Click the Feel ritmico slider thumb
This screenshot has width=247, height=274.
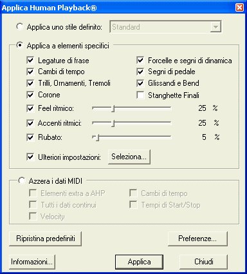(x=113, y=108)
